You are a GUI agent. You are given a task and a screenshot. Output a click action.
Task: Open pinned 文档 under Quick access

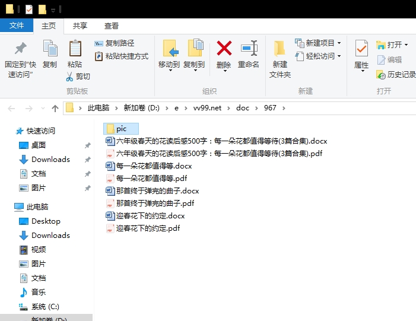(33, 174)
